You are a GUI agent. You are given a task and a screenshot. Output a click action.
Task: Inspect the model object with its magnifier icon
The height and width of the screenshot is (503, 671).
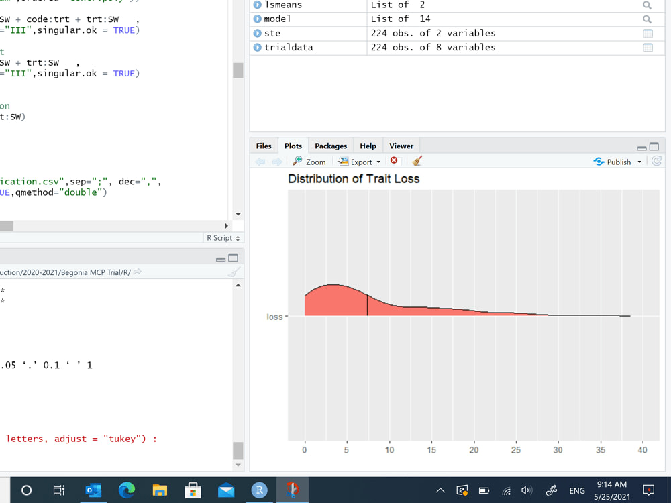(x=646, y=19)
